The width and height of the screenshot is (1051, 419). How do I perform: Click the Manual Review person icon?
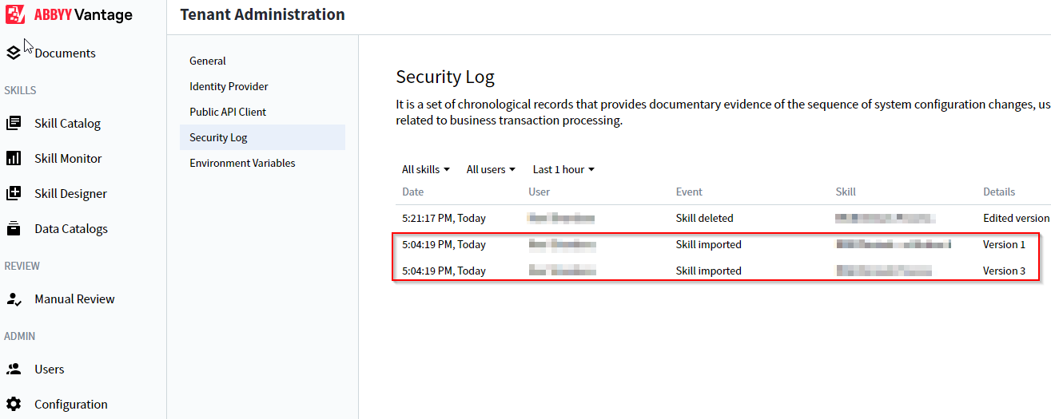(14, 298)
